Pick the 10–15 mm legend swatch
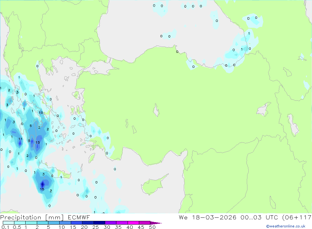The width and height of the screenshot is (312, 229). click(x=65, y=223)
